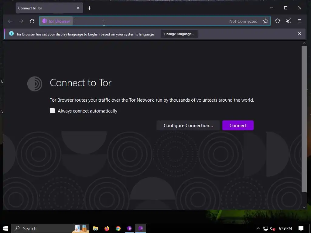Go forward with the forward arrow
The image size is (311, 233).
21,21
